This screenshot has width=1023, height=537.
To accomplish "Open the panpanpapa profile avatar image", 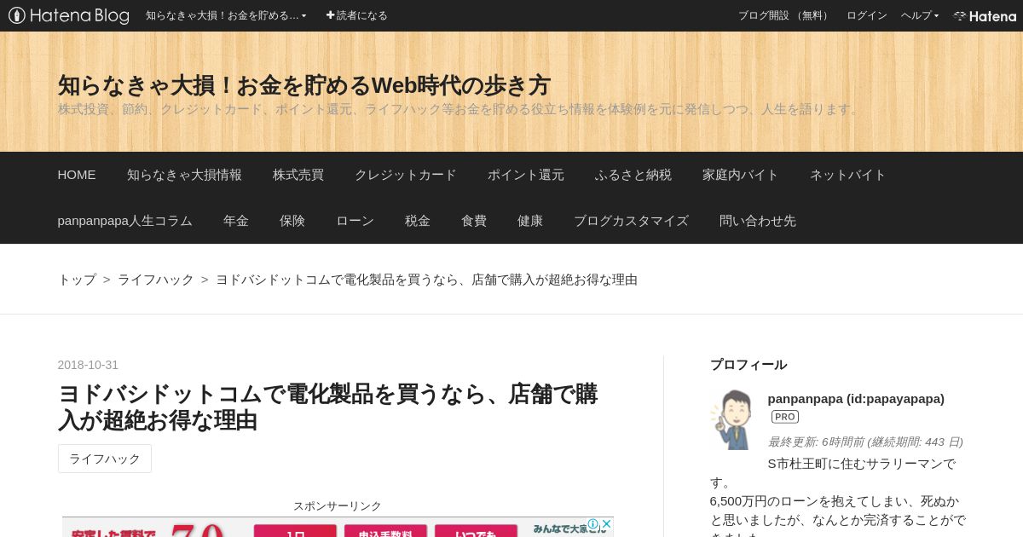I will point(732,419).
